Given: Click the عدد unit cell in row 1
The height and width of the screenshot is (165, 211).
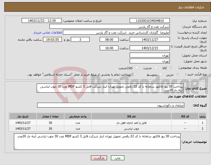Looking at the screenshot, I should (x=78, y=123).
